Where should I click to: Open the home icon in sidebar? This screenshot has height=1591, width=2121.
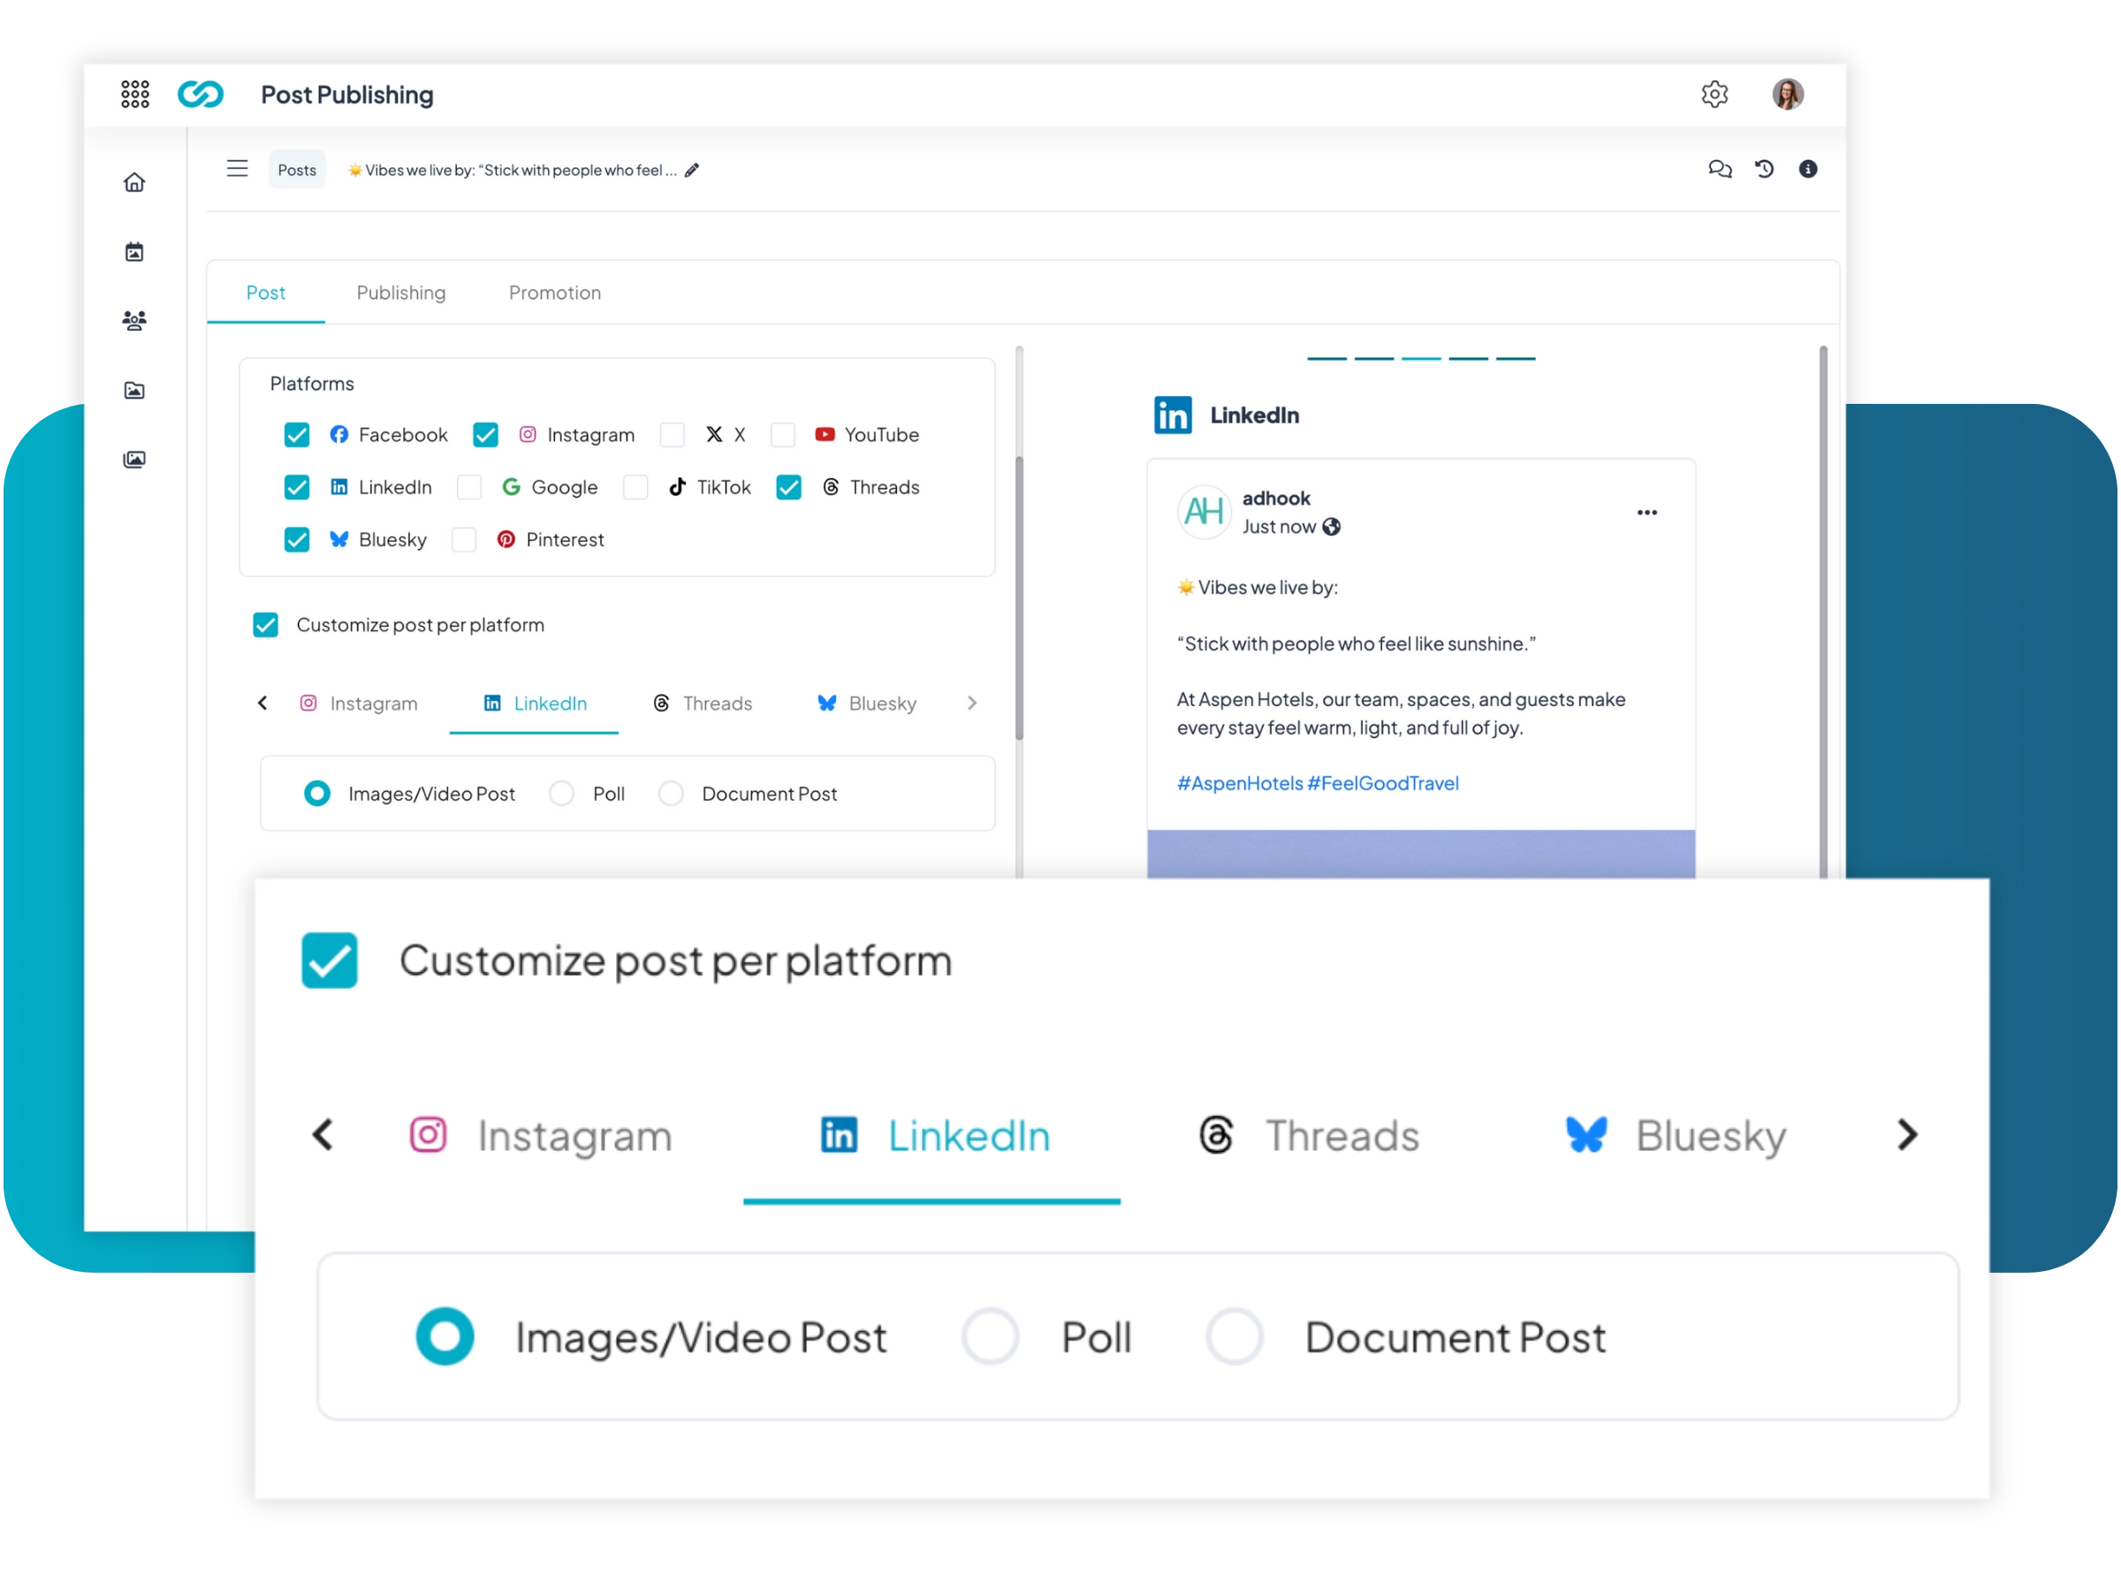click(x=134, y=182)
